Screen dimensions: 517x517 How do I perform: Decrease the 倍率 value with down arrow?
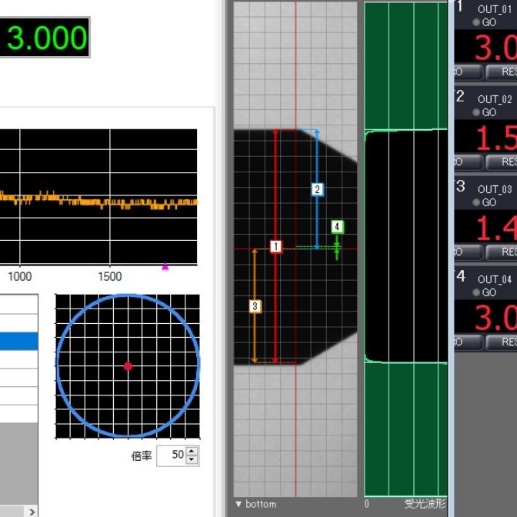192,459
